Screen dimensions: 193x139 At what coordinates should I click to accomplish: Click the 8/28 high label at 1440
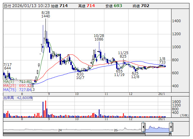coord(46,14)
